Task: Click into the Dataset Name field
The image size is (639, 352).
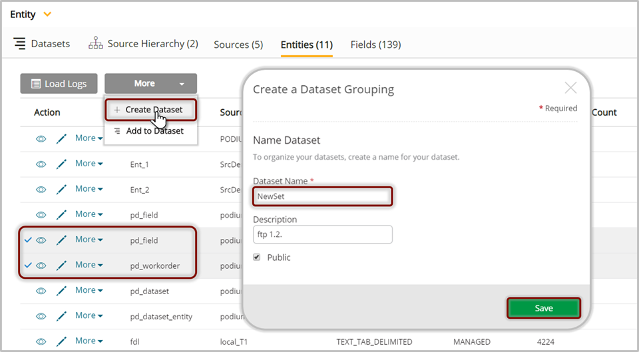Action: click(x=322, y=196)
